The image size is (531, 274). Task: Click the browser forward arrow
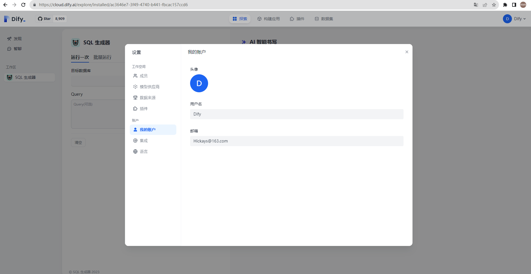tap(14, 5)
